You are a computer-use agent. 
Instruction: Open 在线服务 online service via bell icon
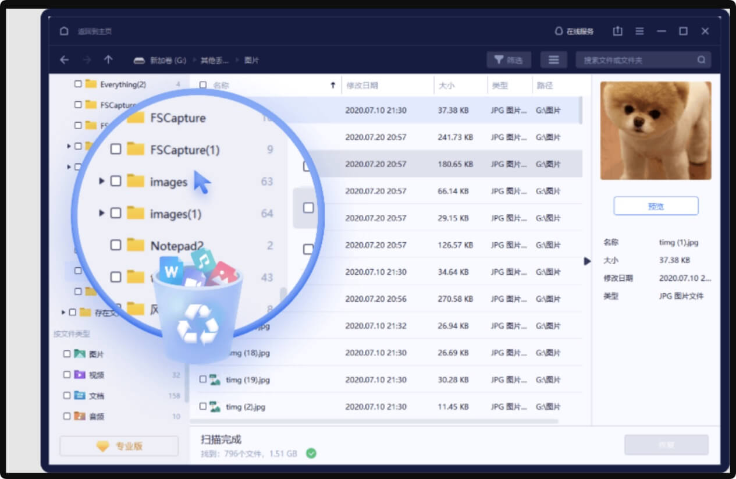[x=560, y=31]
